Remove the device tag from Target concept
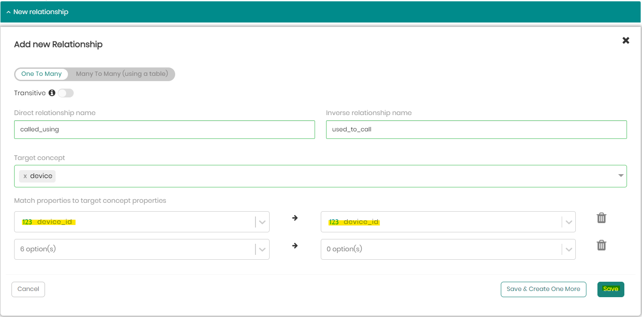This screenshot has height=317, width=642. pyautogui.click(x=25, y=176)
